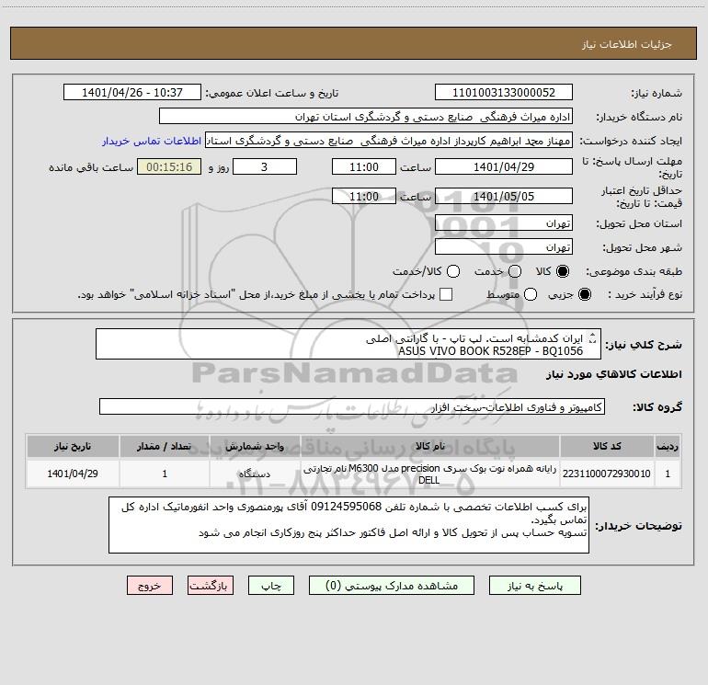This screenshot has height=685, width=708.
Task: Click the table date cell 1401/04/29
Action: (x=73, y=474)
